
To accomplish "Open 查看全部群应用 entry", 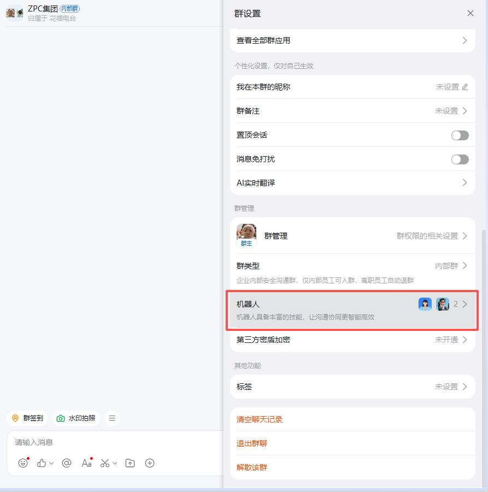I will coord(352,40).
